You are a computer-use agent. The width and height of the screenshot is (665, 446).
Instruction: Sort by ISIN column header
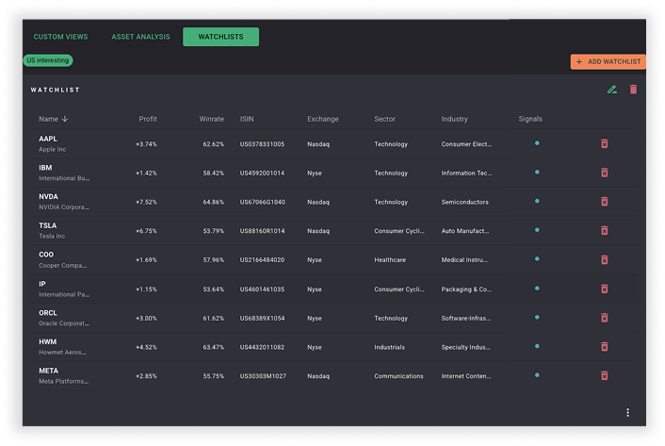tap(247, 119)
